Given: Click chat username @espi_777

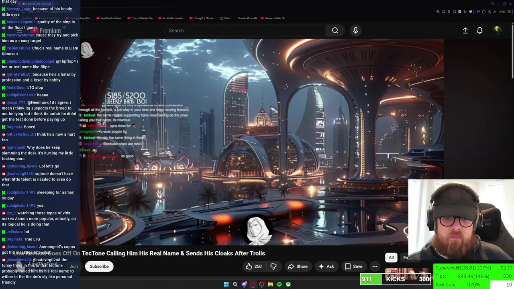Looking at the screenshot, I should pos(16,102).
